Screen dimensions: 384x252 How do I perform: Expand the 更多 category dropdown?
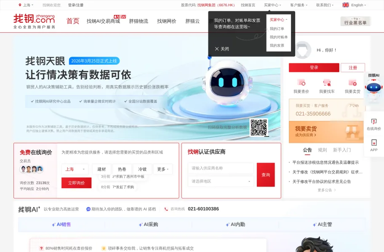click(163, 169)
